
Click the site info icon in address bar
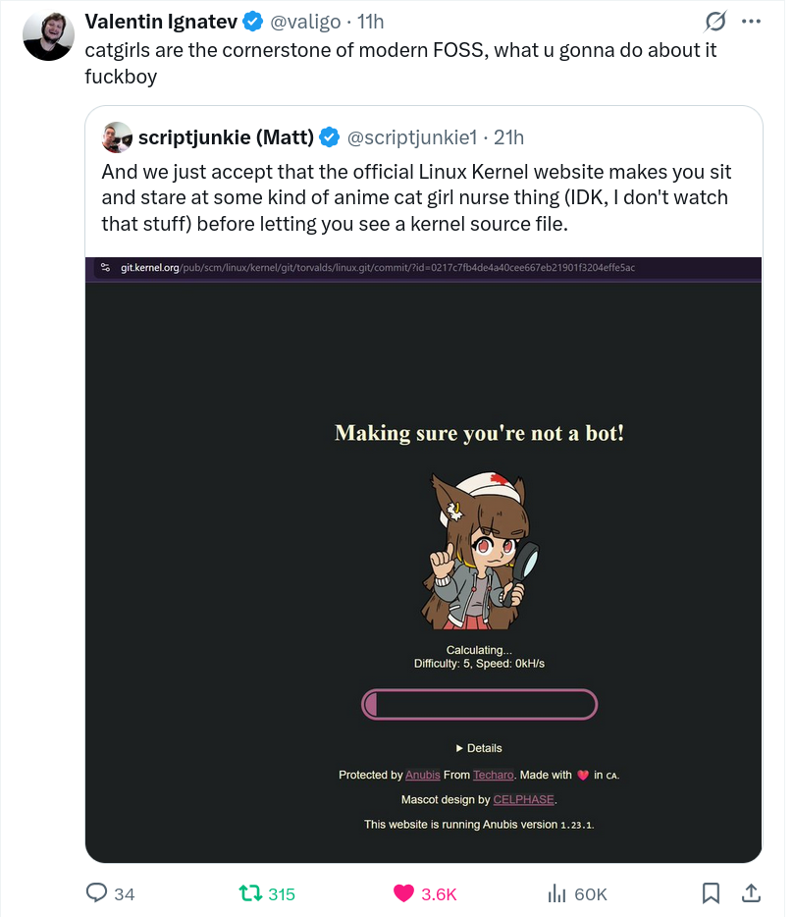click(x=105, y=268)
